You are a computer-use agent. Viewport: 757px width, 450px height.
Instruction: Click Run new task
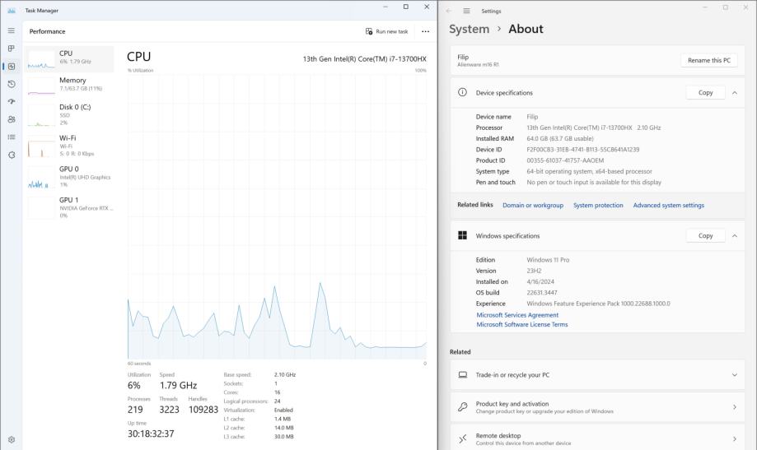386,31
